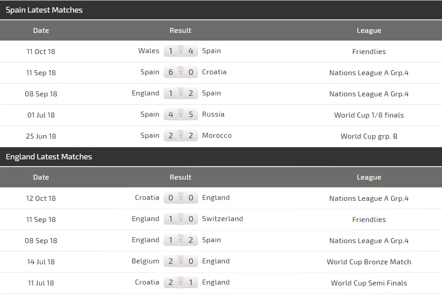Viewport: 442px width, 294px height.
Task: Open the England 1:0 Switzerland score
Action: pos(181,219)
